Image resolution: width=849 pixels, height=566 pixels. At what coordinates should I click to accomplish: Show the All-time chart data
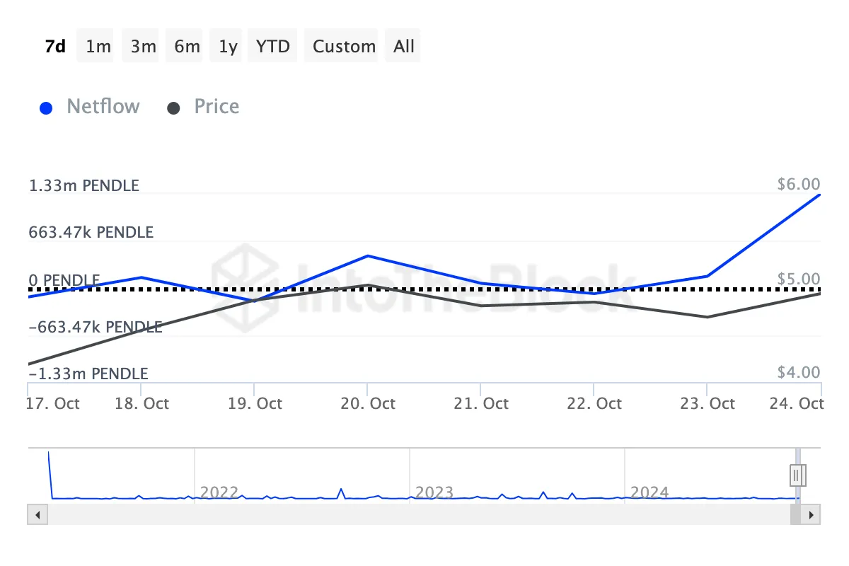tap(403, 45)
